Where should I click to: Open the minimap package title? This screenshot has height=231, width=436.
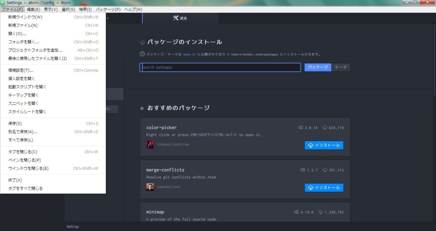click(155, 212)
